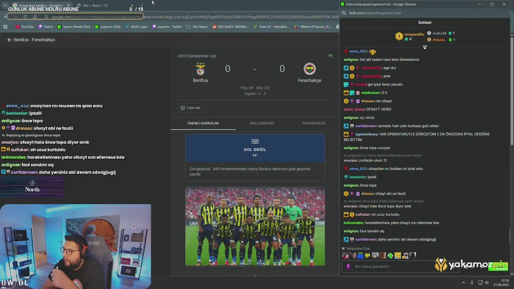This screenshot has width=514, height=289.
Task: Close the Vite + React + TS tab
Action: (132, 5)
